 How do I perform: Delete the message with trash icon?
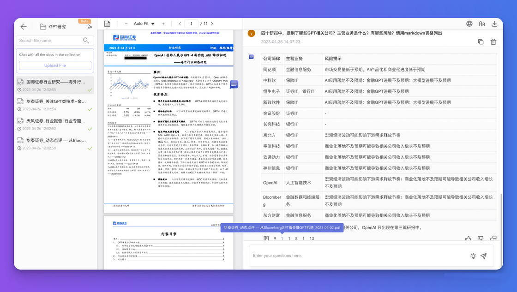[493, 42]
